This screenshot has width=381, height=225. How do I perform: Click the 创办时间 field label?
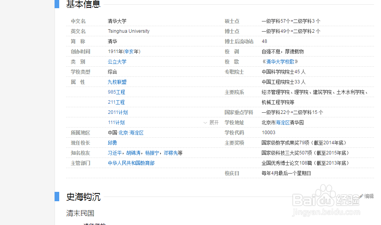coord(80,51)
